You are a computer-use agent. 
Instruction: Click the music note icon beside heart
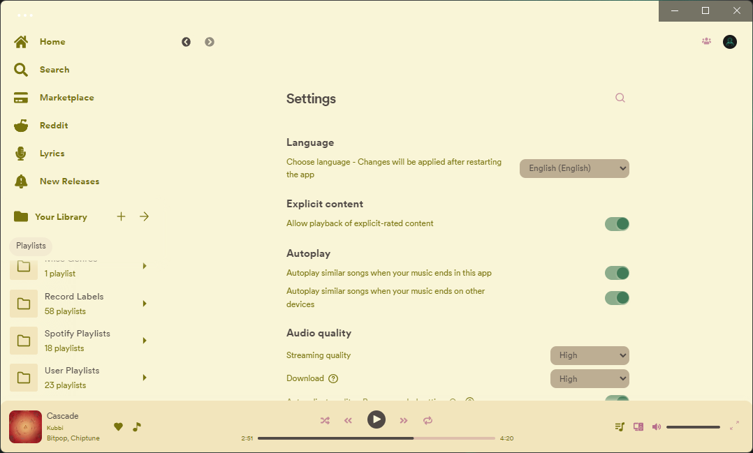click(x=137, y=426)
